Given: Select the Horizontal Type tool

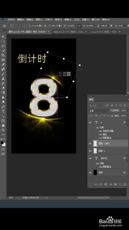Looking at the screenshot, I should coord(3,111).
